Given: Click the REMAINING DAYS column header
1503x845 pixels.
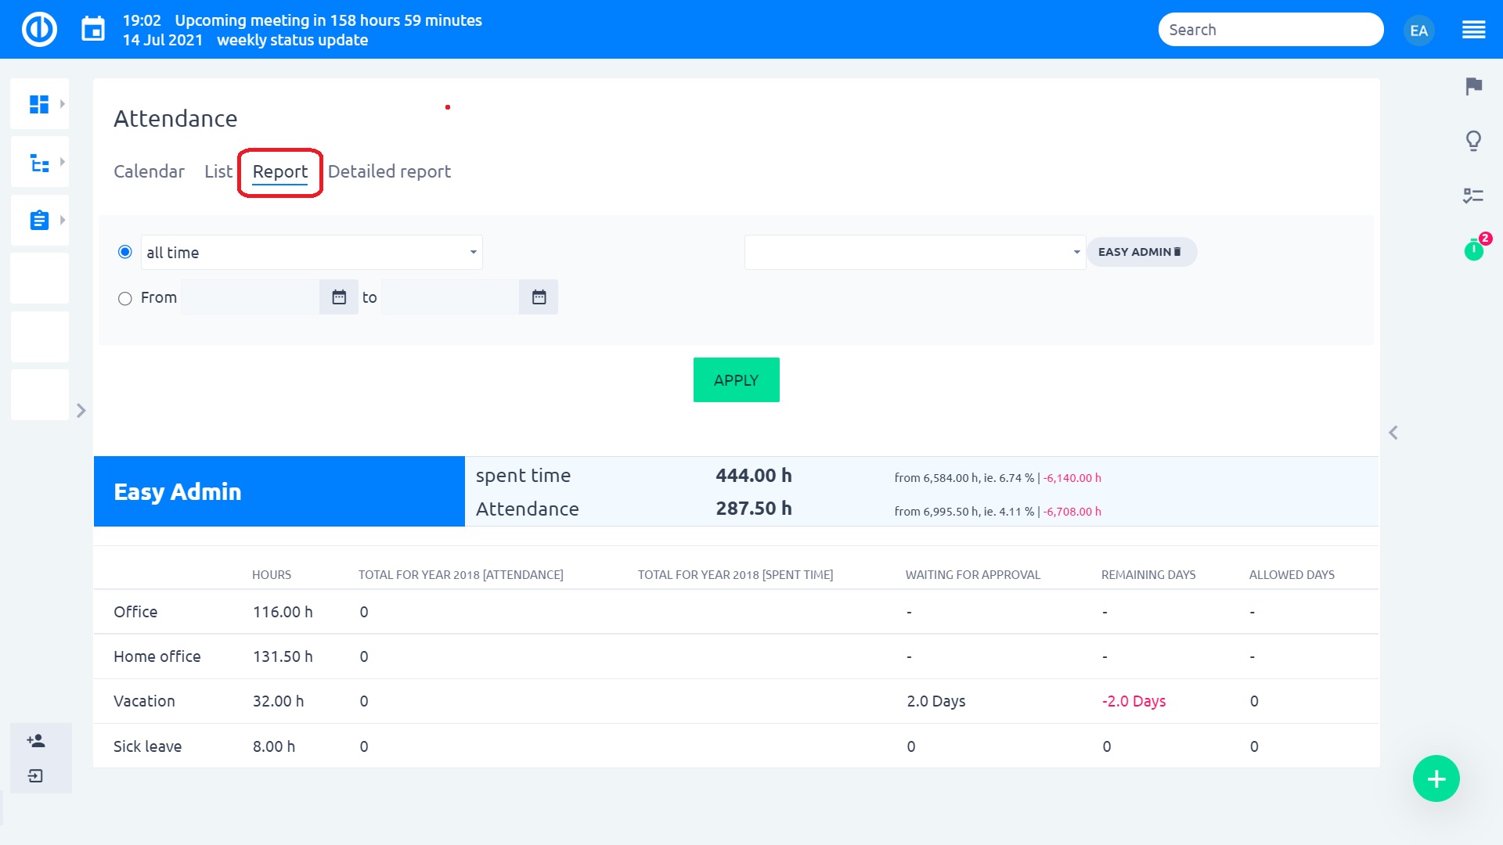Looking at the screenshot, I should pos(1148,575).
